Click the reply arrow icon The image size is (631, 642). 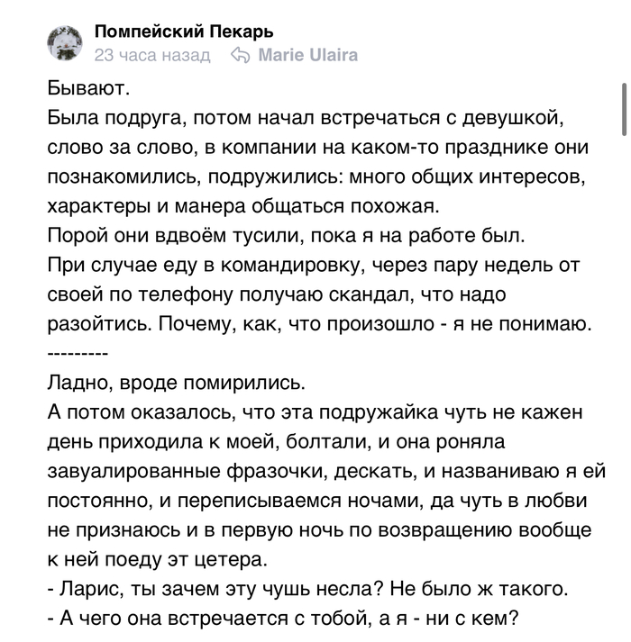[239, 55]
